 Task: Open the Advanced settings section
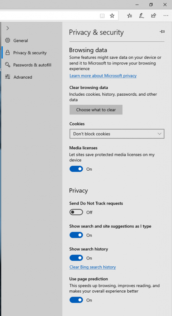point(23,77)
